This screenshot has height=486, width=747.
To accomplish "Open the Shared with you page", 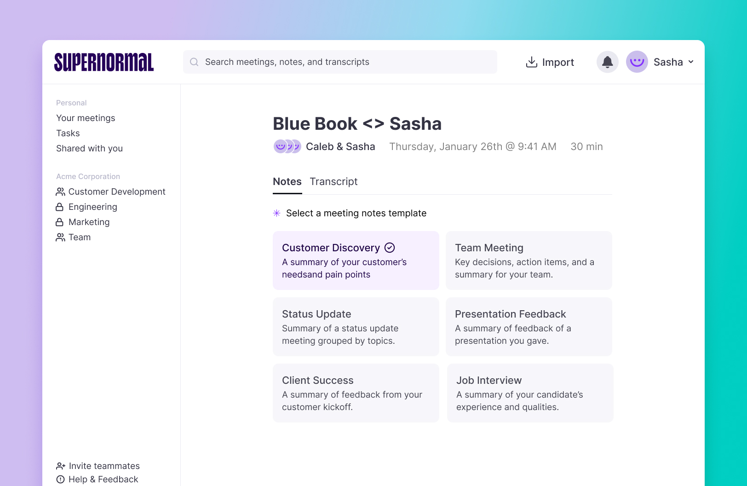I will 89,148.
